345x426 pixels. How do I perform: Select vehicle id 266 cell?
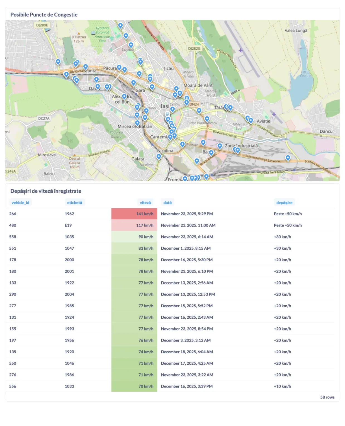click(13, 214)
